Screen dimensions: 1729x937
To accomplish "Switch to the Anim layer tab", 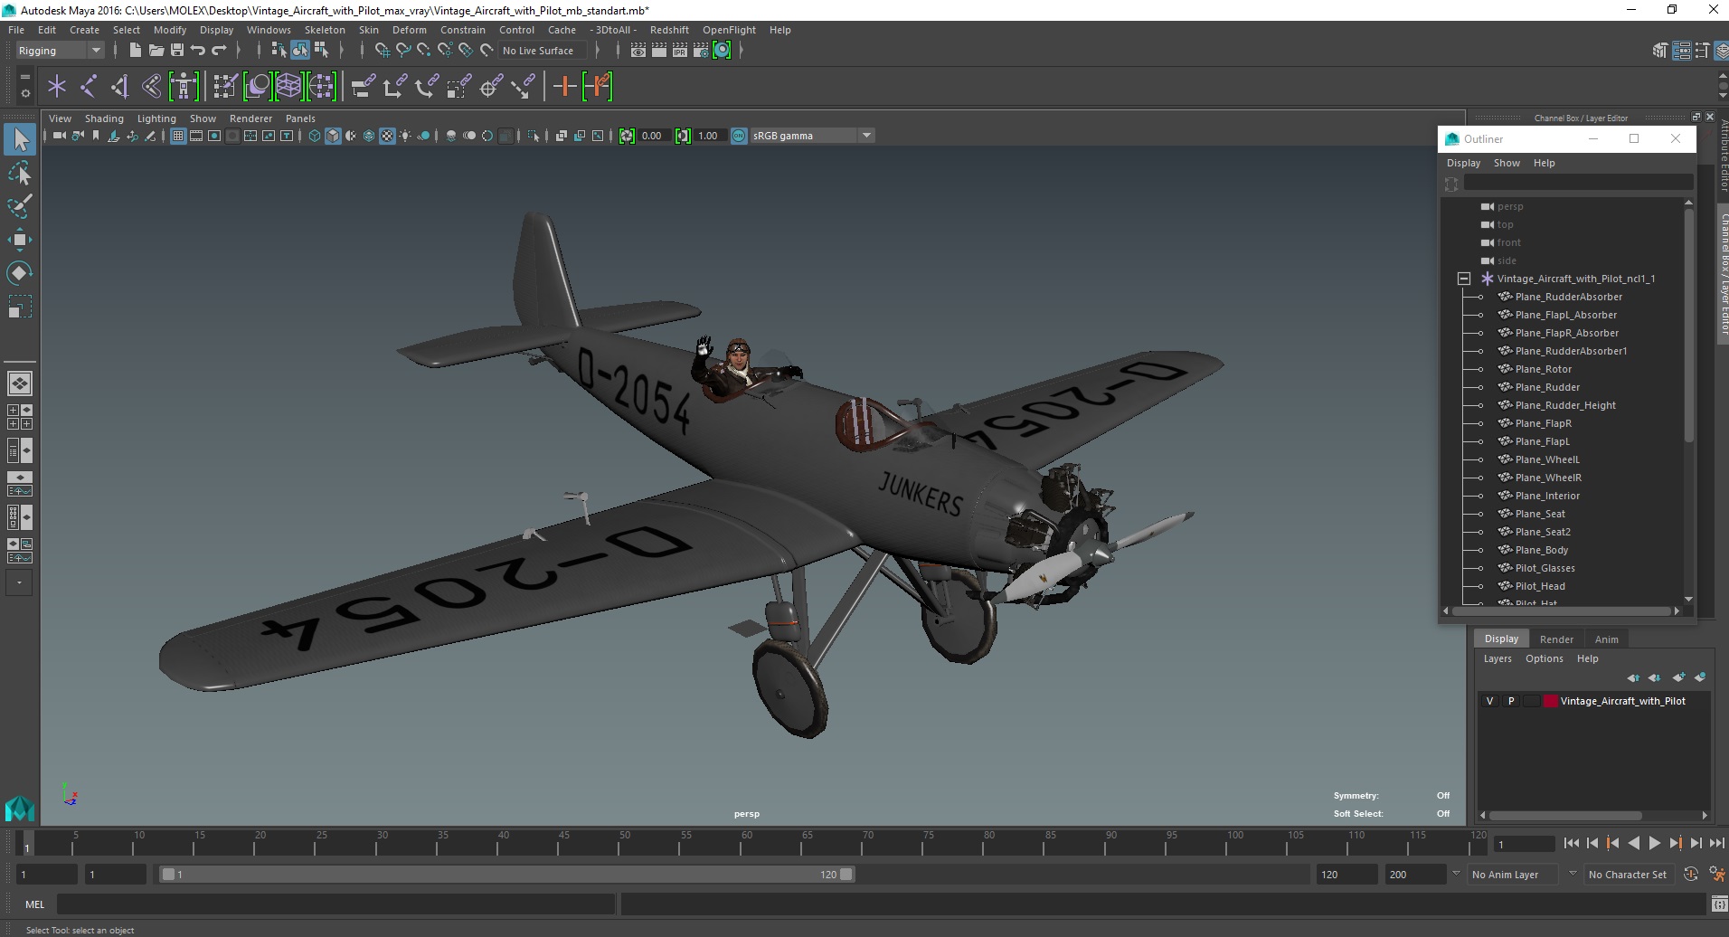I will pyautogui.click(x=1606, y=639).
